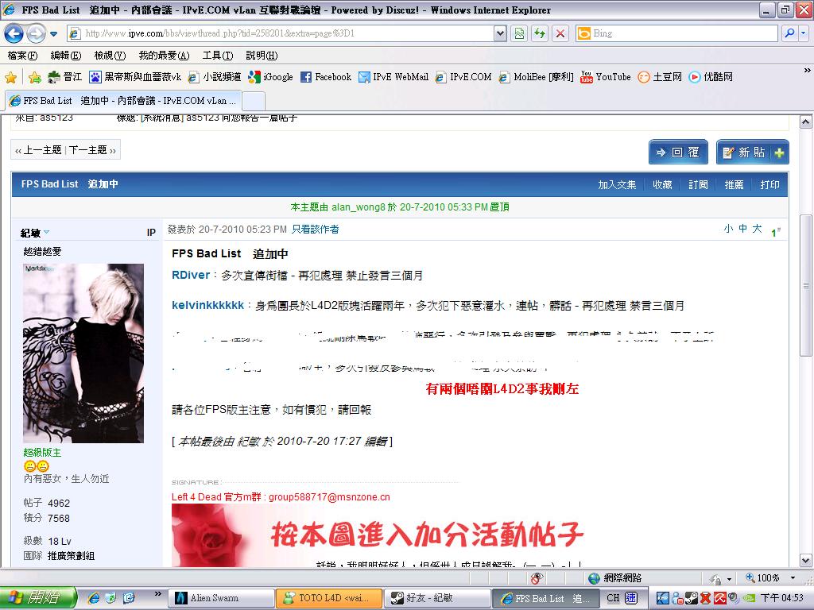Open the 小說頻道 bookmark
Viewport: 814px width, 610px height.
(215, 77)
